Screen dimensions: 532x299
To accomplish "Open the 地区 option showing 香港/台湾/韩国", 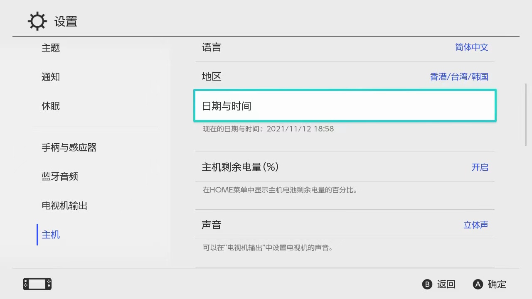I will [x=345, y=76].
